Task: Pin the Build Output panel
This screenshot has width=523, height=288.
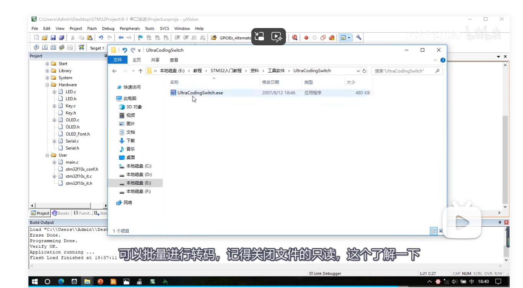Action: tap(500, 222)
